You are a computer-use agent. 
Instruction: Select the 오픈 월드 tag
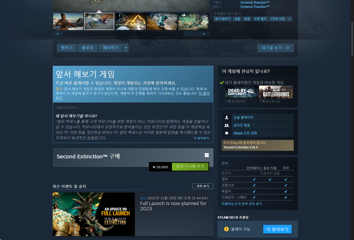coord(260,19)
